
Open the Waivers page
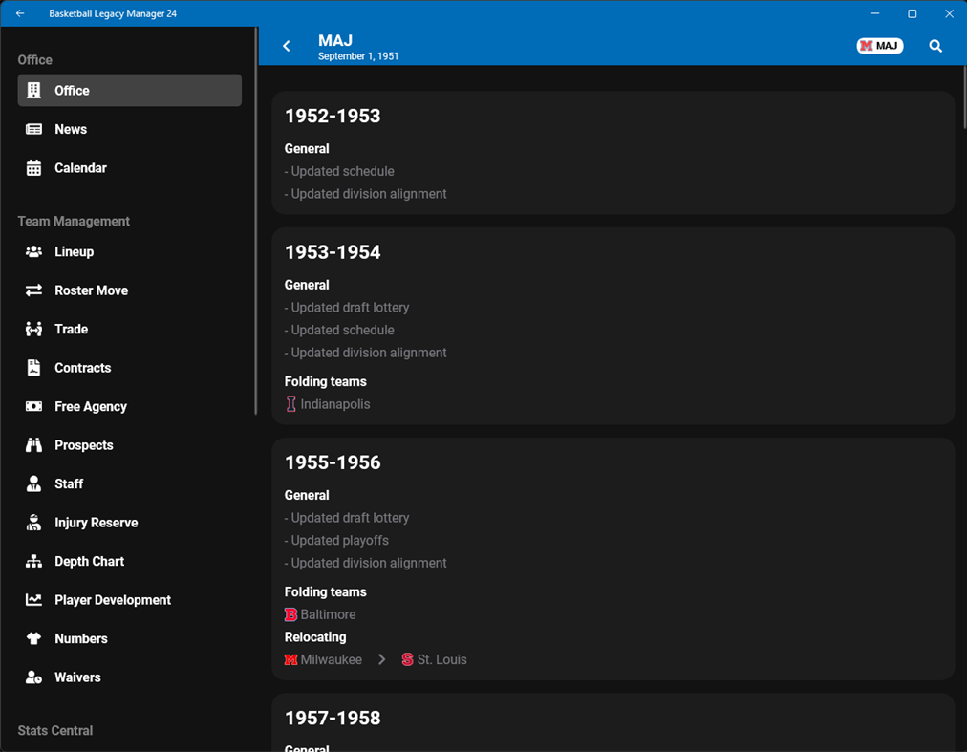tap(130, 677)
